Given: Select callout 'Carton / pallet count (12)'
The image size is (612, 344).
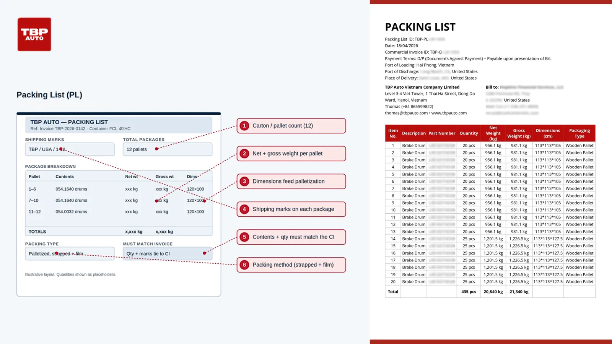Looking at the screenshot, I should pyautogui.click(x=291, y=126).
